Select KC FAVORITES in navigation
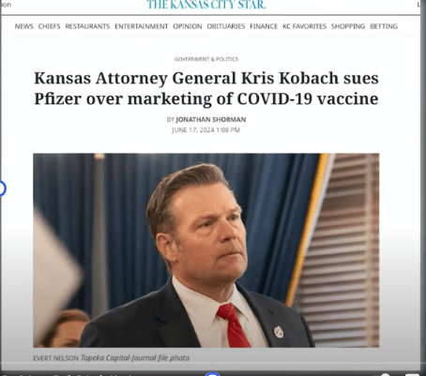The image size is (426, 376). [x=304, y=26]
